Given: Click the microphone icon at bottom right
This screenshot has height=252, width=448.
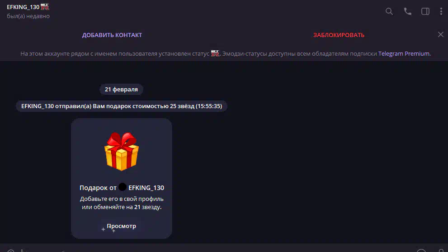Looking at the screenshot, I should click(441, 251).
